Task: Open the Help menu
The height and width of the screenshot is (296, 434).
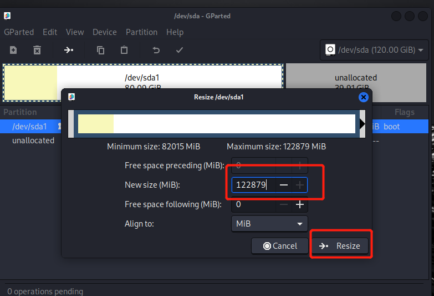Action: pyautogui.click(x=175, y=32)
